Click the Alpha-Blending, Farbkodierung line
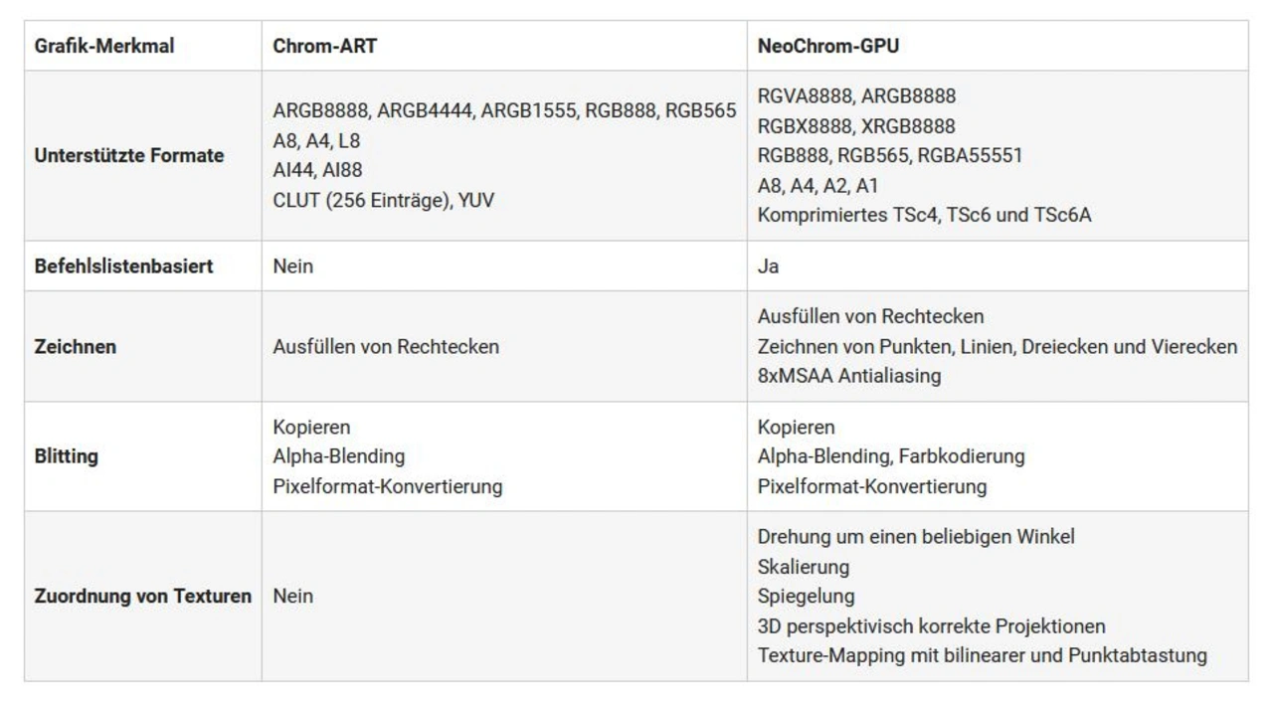Image resolution: width=1273 pixels, height=707 pixels. [x=890, y=456]
